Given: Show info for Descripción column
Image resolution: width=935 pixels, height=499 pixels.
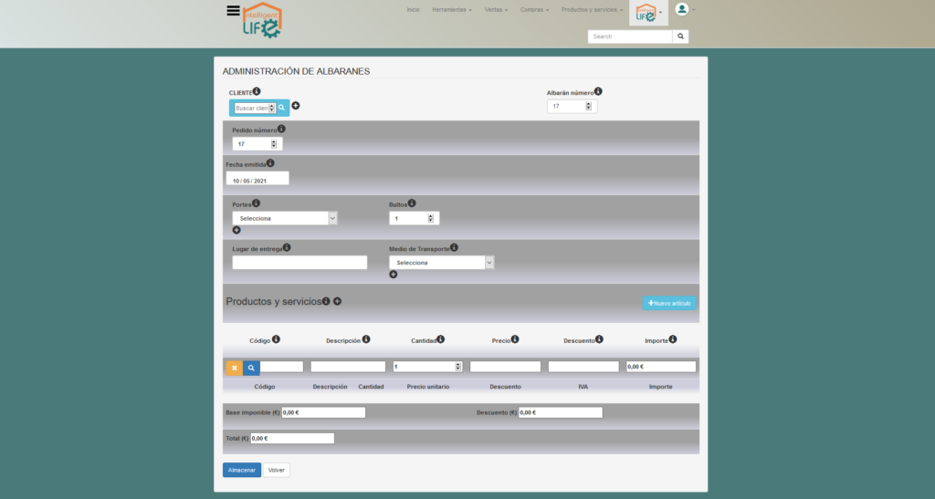Looking at the screenshot, I should [x=366, y=339].
